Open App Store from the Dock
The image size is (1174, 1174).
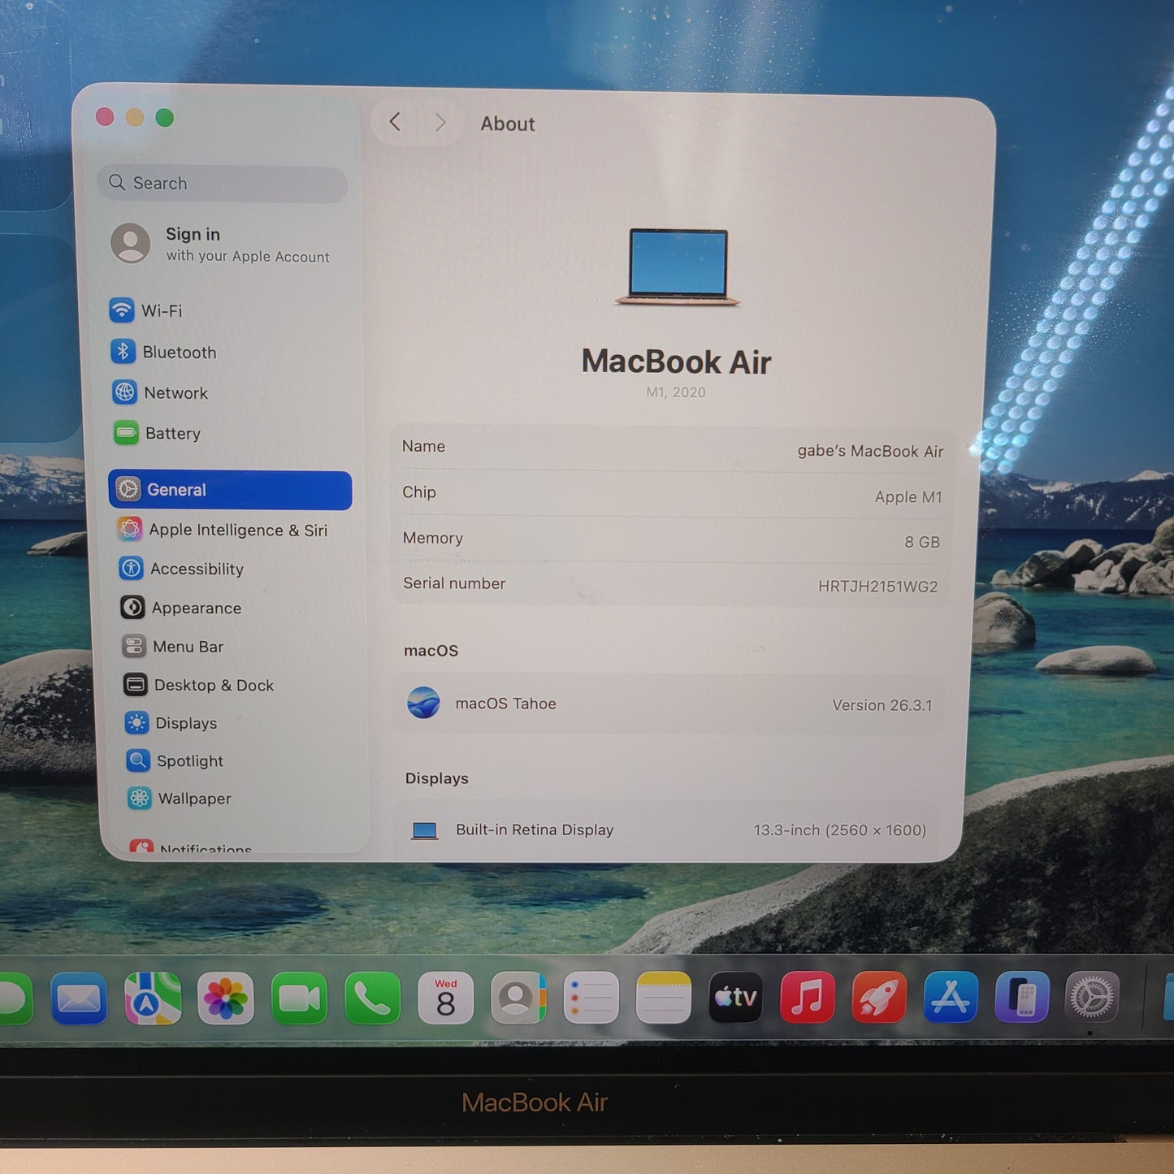951,997
